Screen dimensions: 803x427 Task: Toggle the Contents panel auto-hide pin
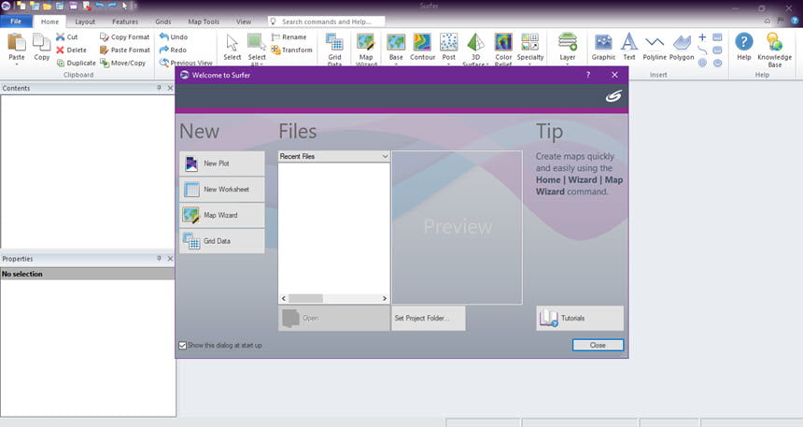[x=160, y=88]
